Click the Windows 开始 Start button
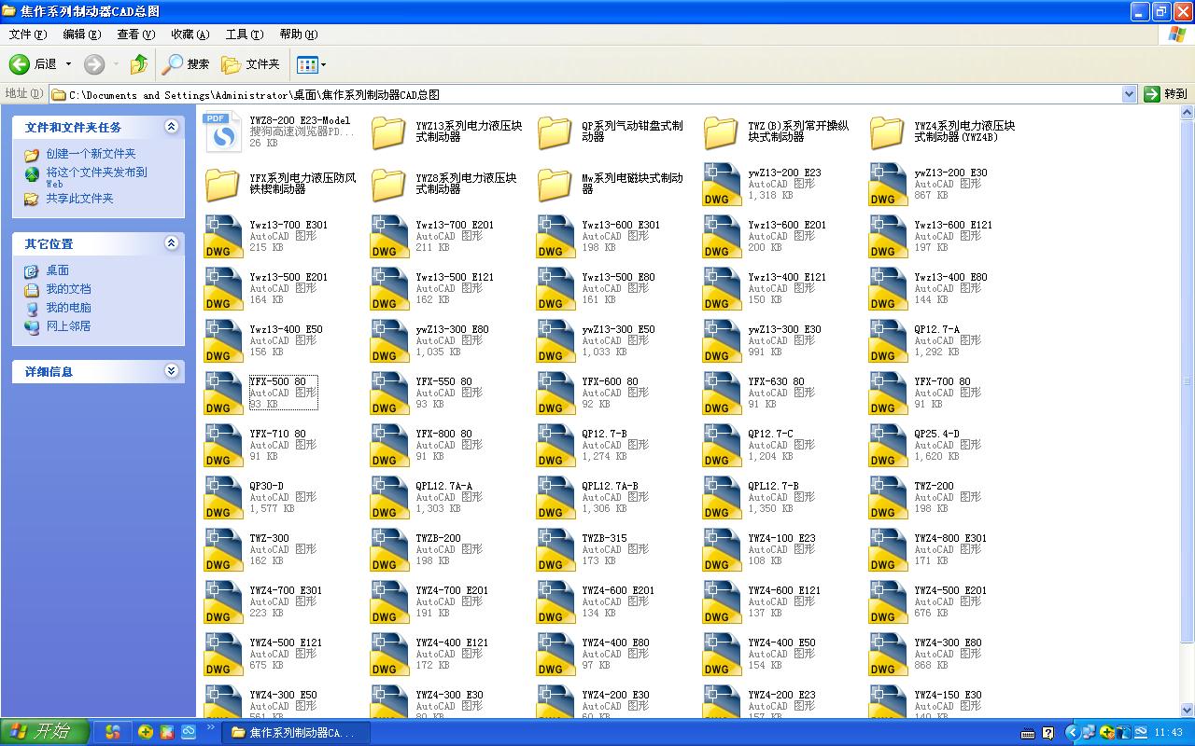Screen dimensions: 1195x746 pos(45,732)
